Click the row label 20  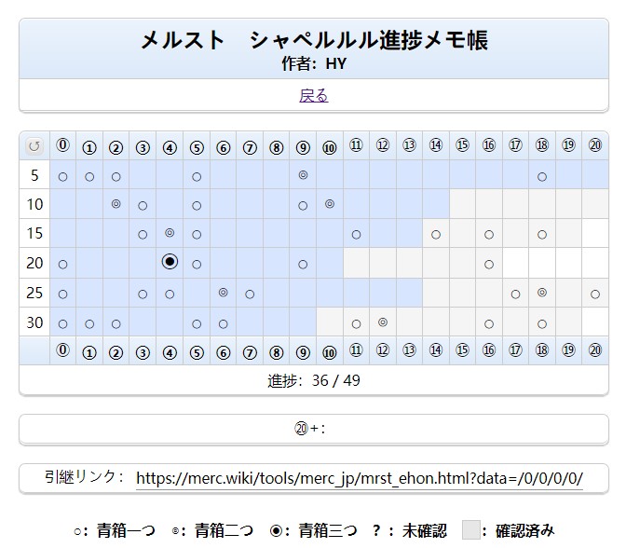pyautogui.click(x=34, y=263)
